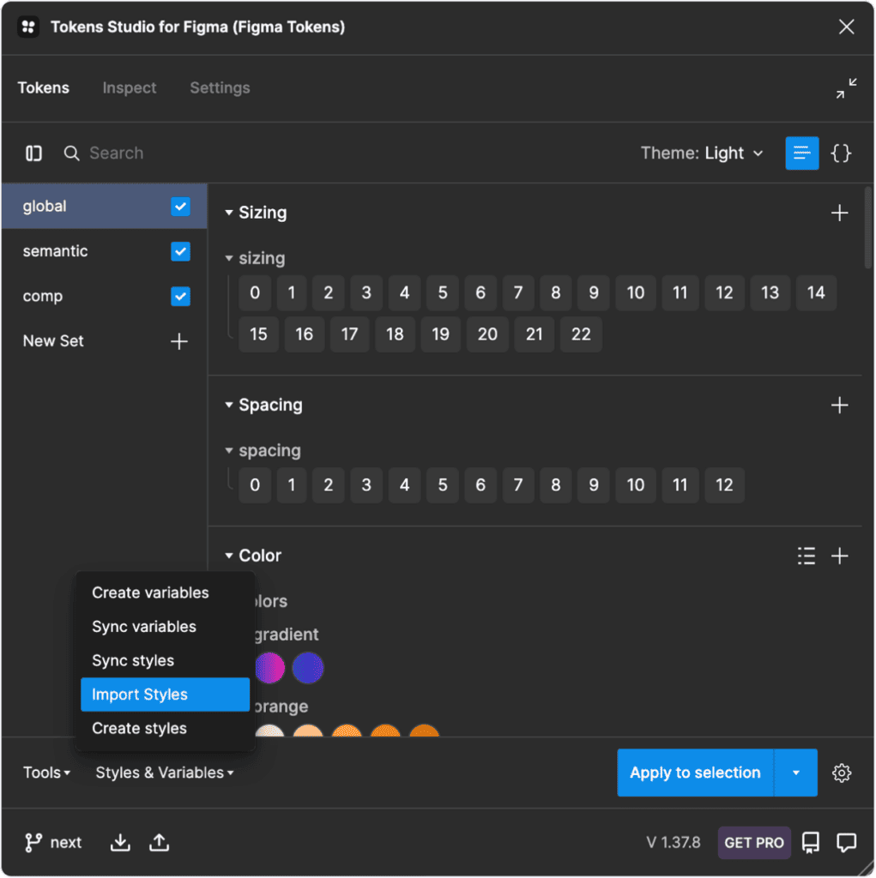
Task: Switch to JSON view with braces icon
Action: [x=842, y=153]
